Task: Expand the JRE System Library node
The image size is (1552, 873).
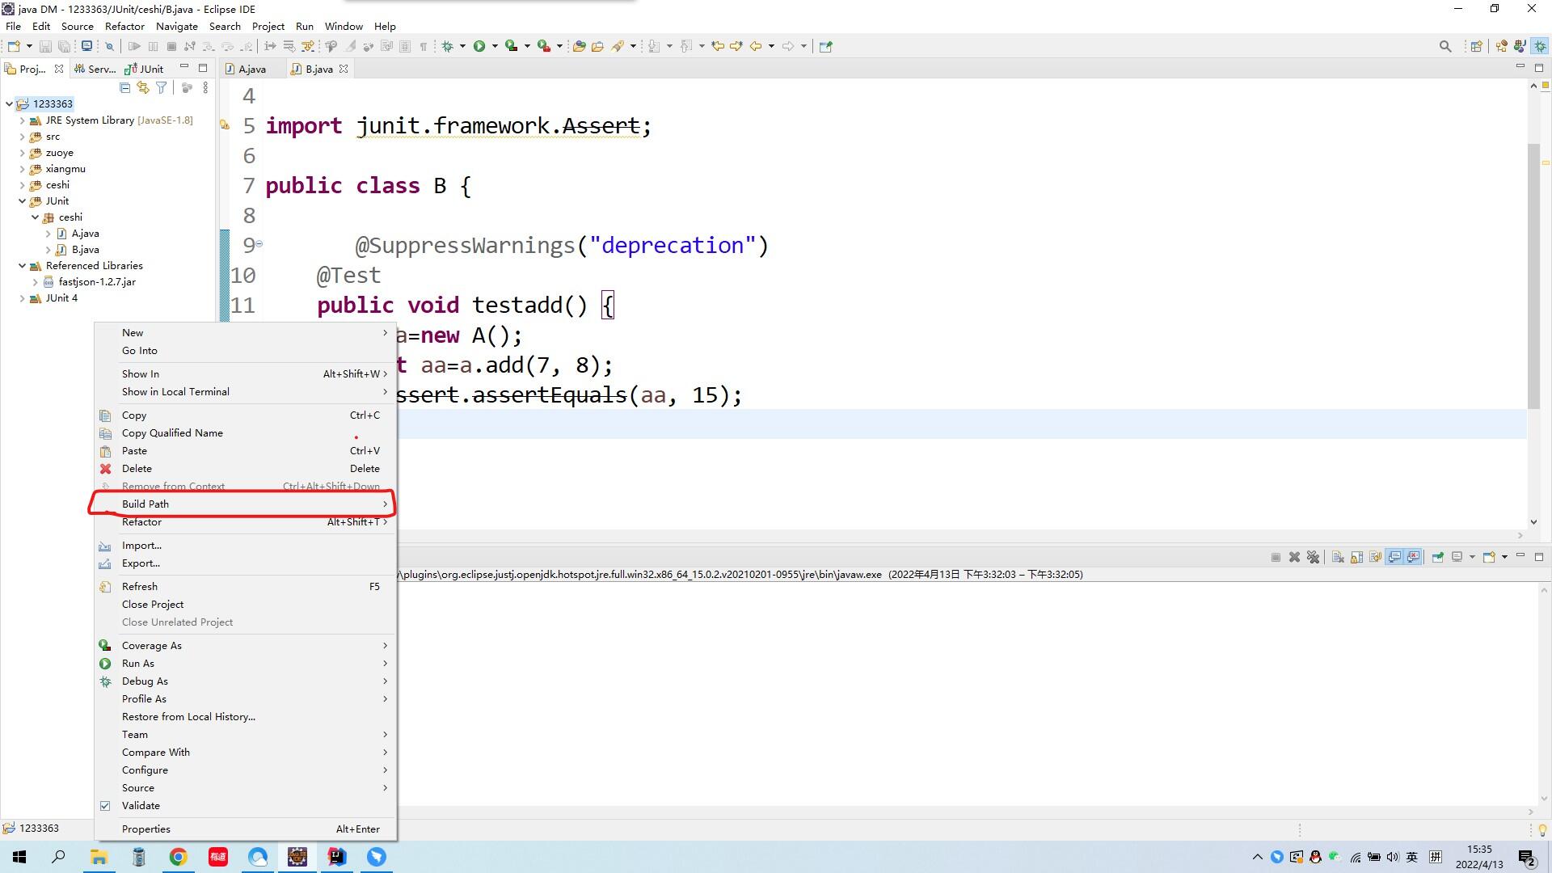Action: tap(22, 120)
